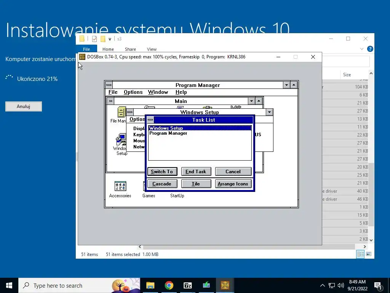The width and height of the screenshot is (390, 293).
Task: Click the Games group label
Action: pyautogui.click(x=149, y=196)
